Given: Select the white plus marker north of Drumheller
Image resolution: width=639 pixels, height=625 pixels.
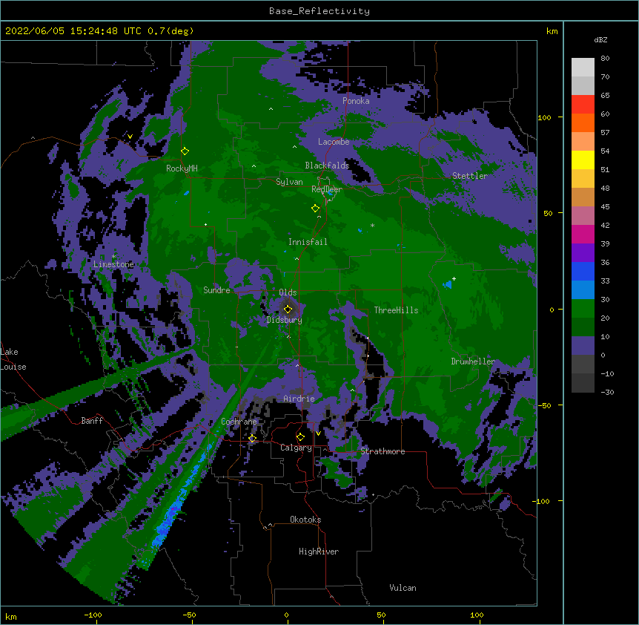Looking at the screenshot, I should 454,278.
